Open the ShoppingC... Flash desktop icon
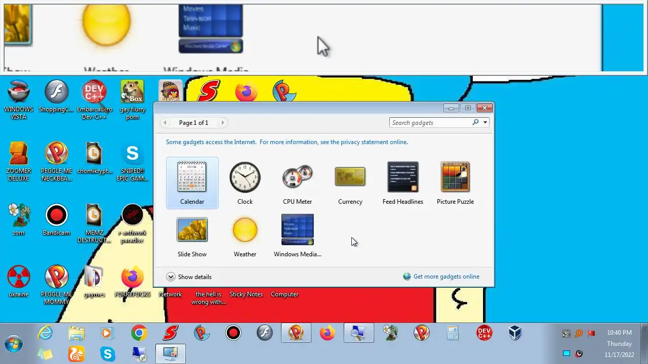 point(56,97)
